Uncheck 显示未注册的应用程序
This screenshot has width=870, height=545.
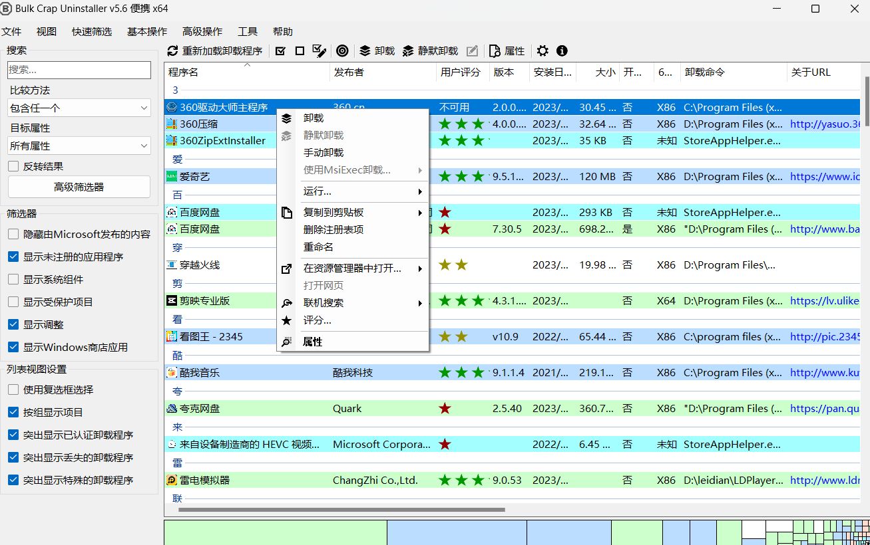(x=13, y=257)
